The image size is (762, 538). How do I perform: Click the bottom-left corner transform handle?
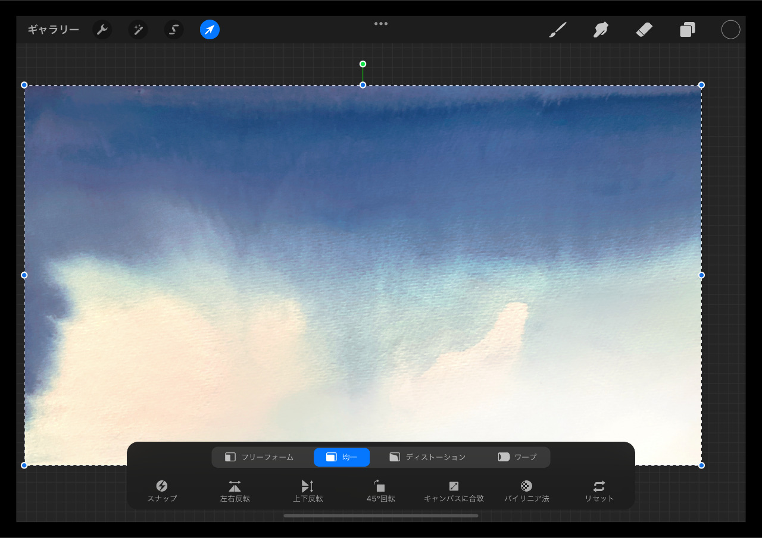(x=24, y=465)
